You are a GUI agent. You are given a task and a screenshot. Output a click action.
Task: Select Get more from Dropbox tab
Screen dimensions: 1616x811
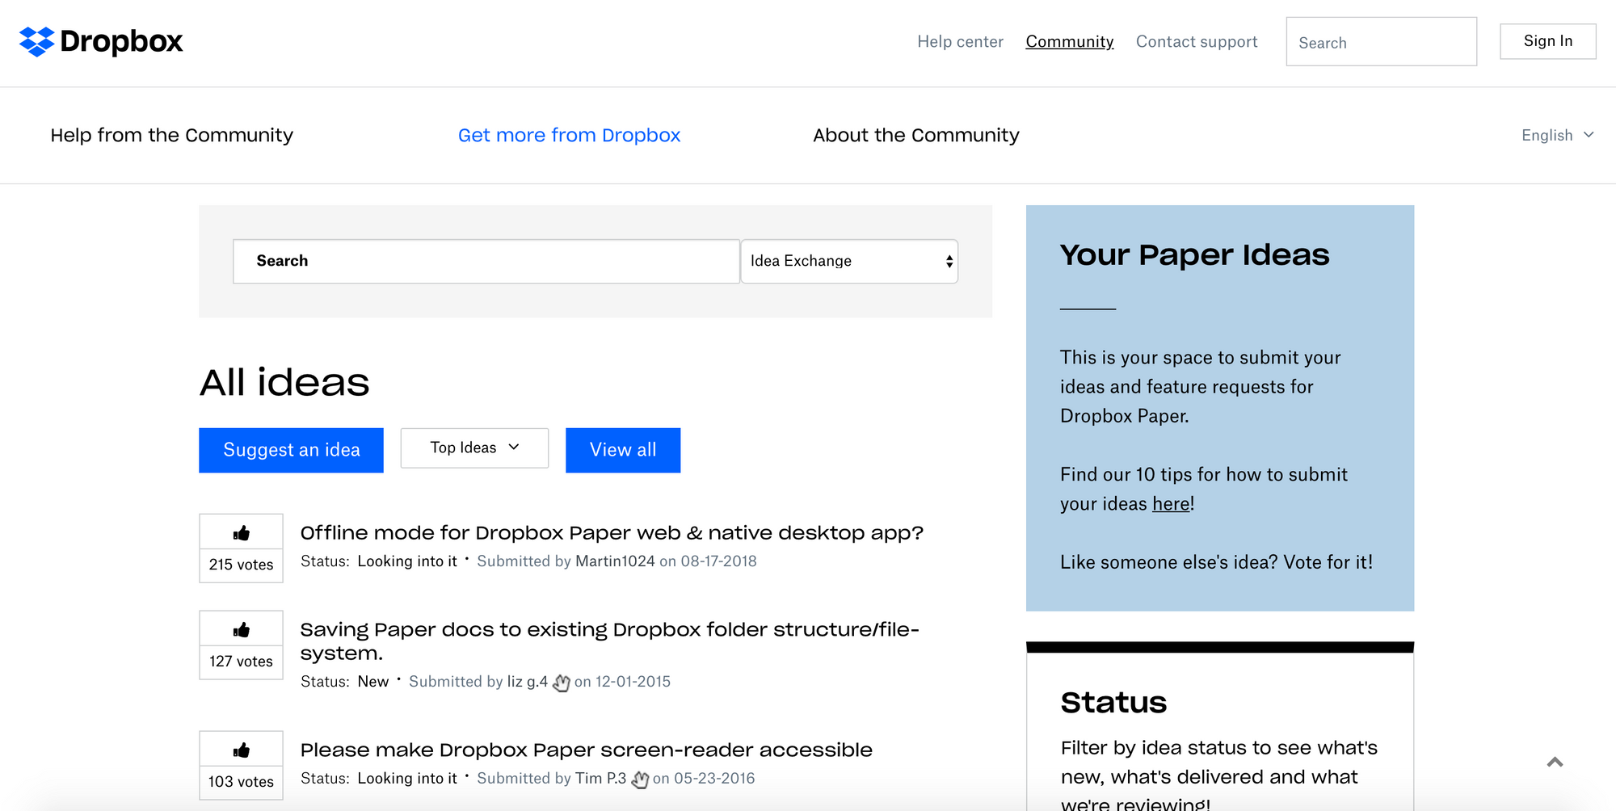pyautogui.click(x=569, y=135)
